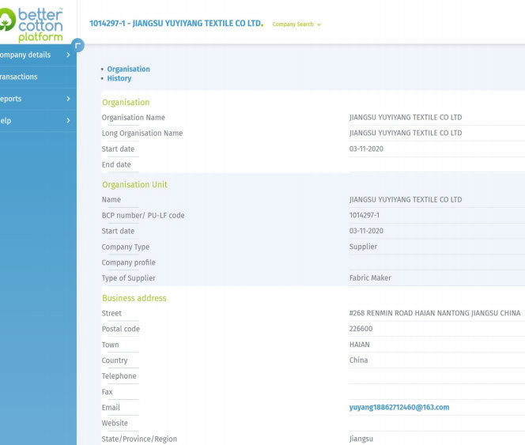Click the Organisation Name value JIANGSU YUYIYANG TEXTILE CO LTD
Screen dimensions: 525x445
tap(406, 117)
